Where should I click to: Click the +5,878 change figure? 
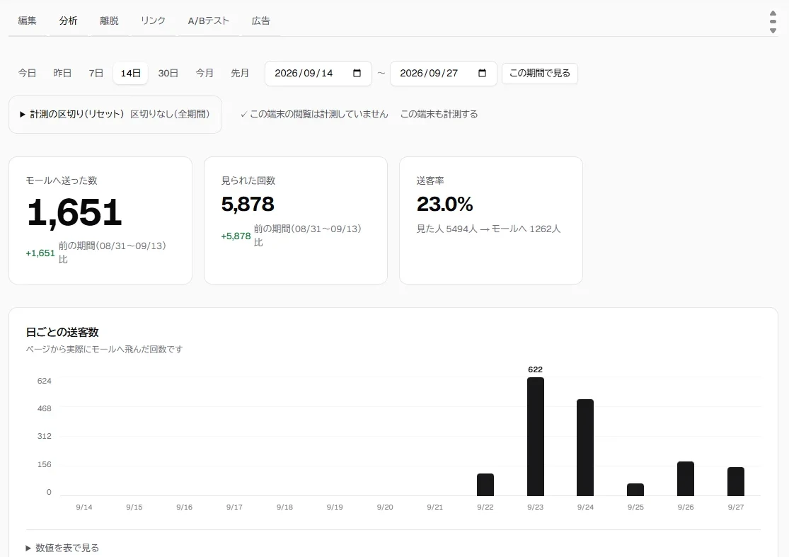(236, 236)
